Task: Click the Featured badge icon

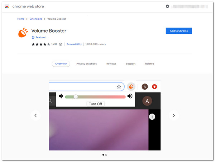Action: (x=33, y=37)
